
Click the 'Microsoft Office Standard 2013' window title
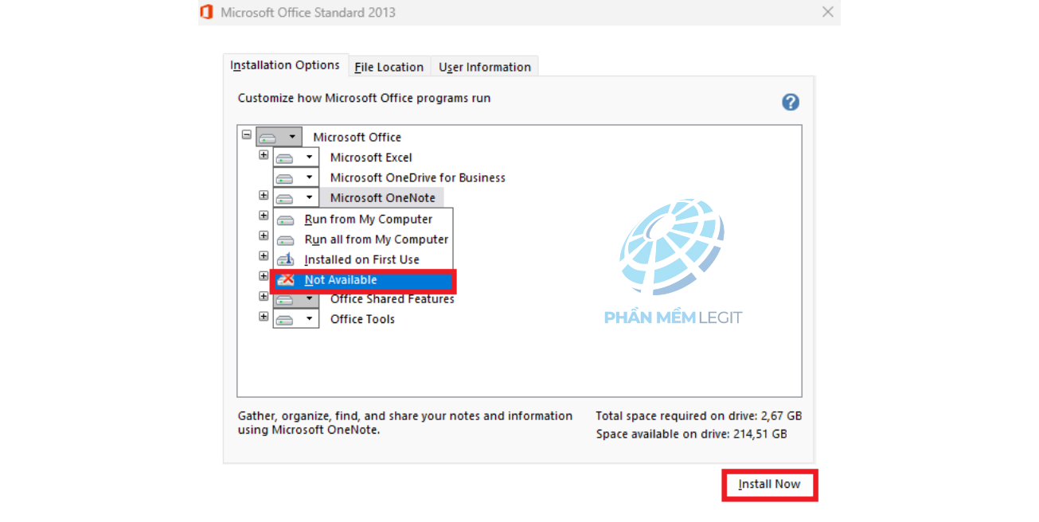(x=308, y=12)
